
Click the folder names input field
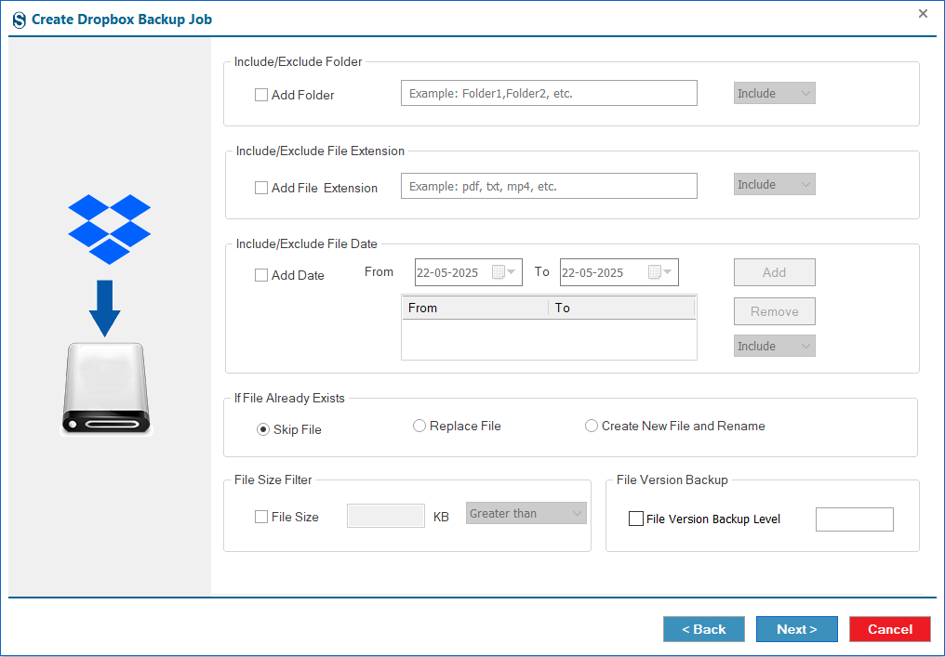(x=549, y=93)
